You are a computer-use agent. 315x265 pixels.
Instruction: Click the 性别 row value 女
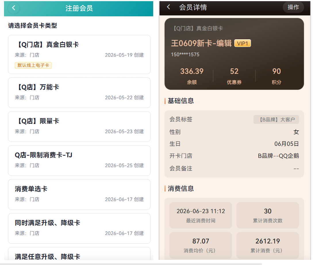[296, 132]
